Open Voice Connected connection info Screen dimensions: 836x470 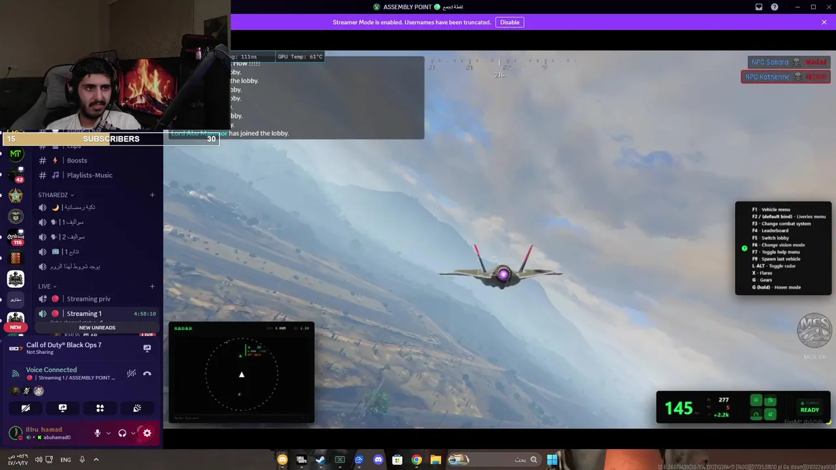pyautogui.click(x=52, y=369)
